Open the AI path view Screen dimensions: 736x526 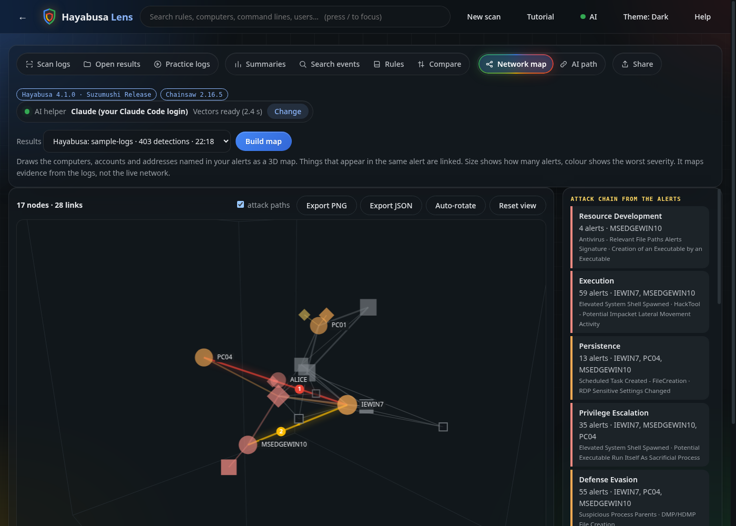(x=578, y=64)
